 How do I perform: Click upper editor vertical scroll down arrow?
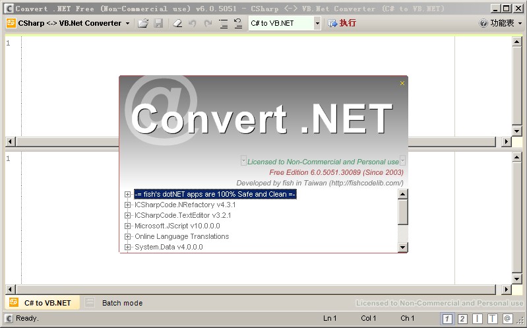click(517, 131)
